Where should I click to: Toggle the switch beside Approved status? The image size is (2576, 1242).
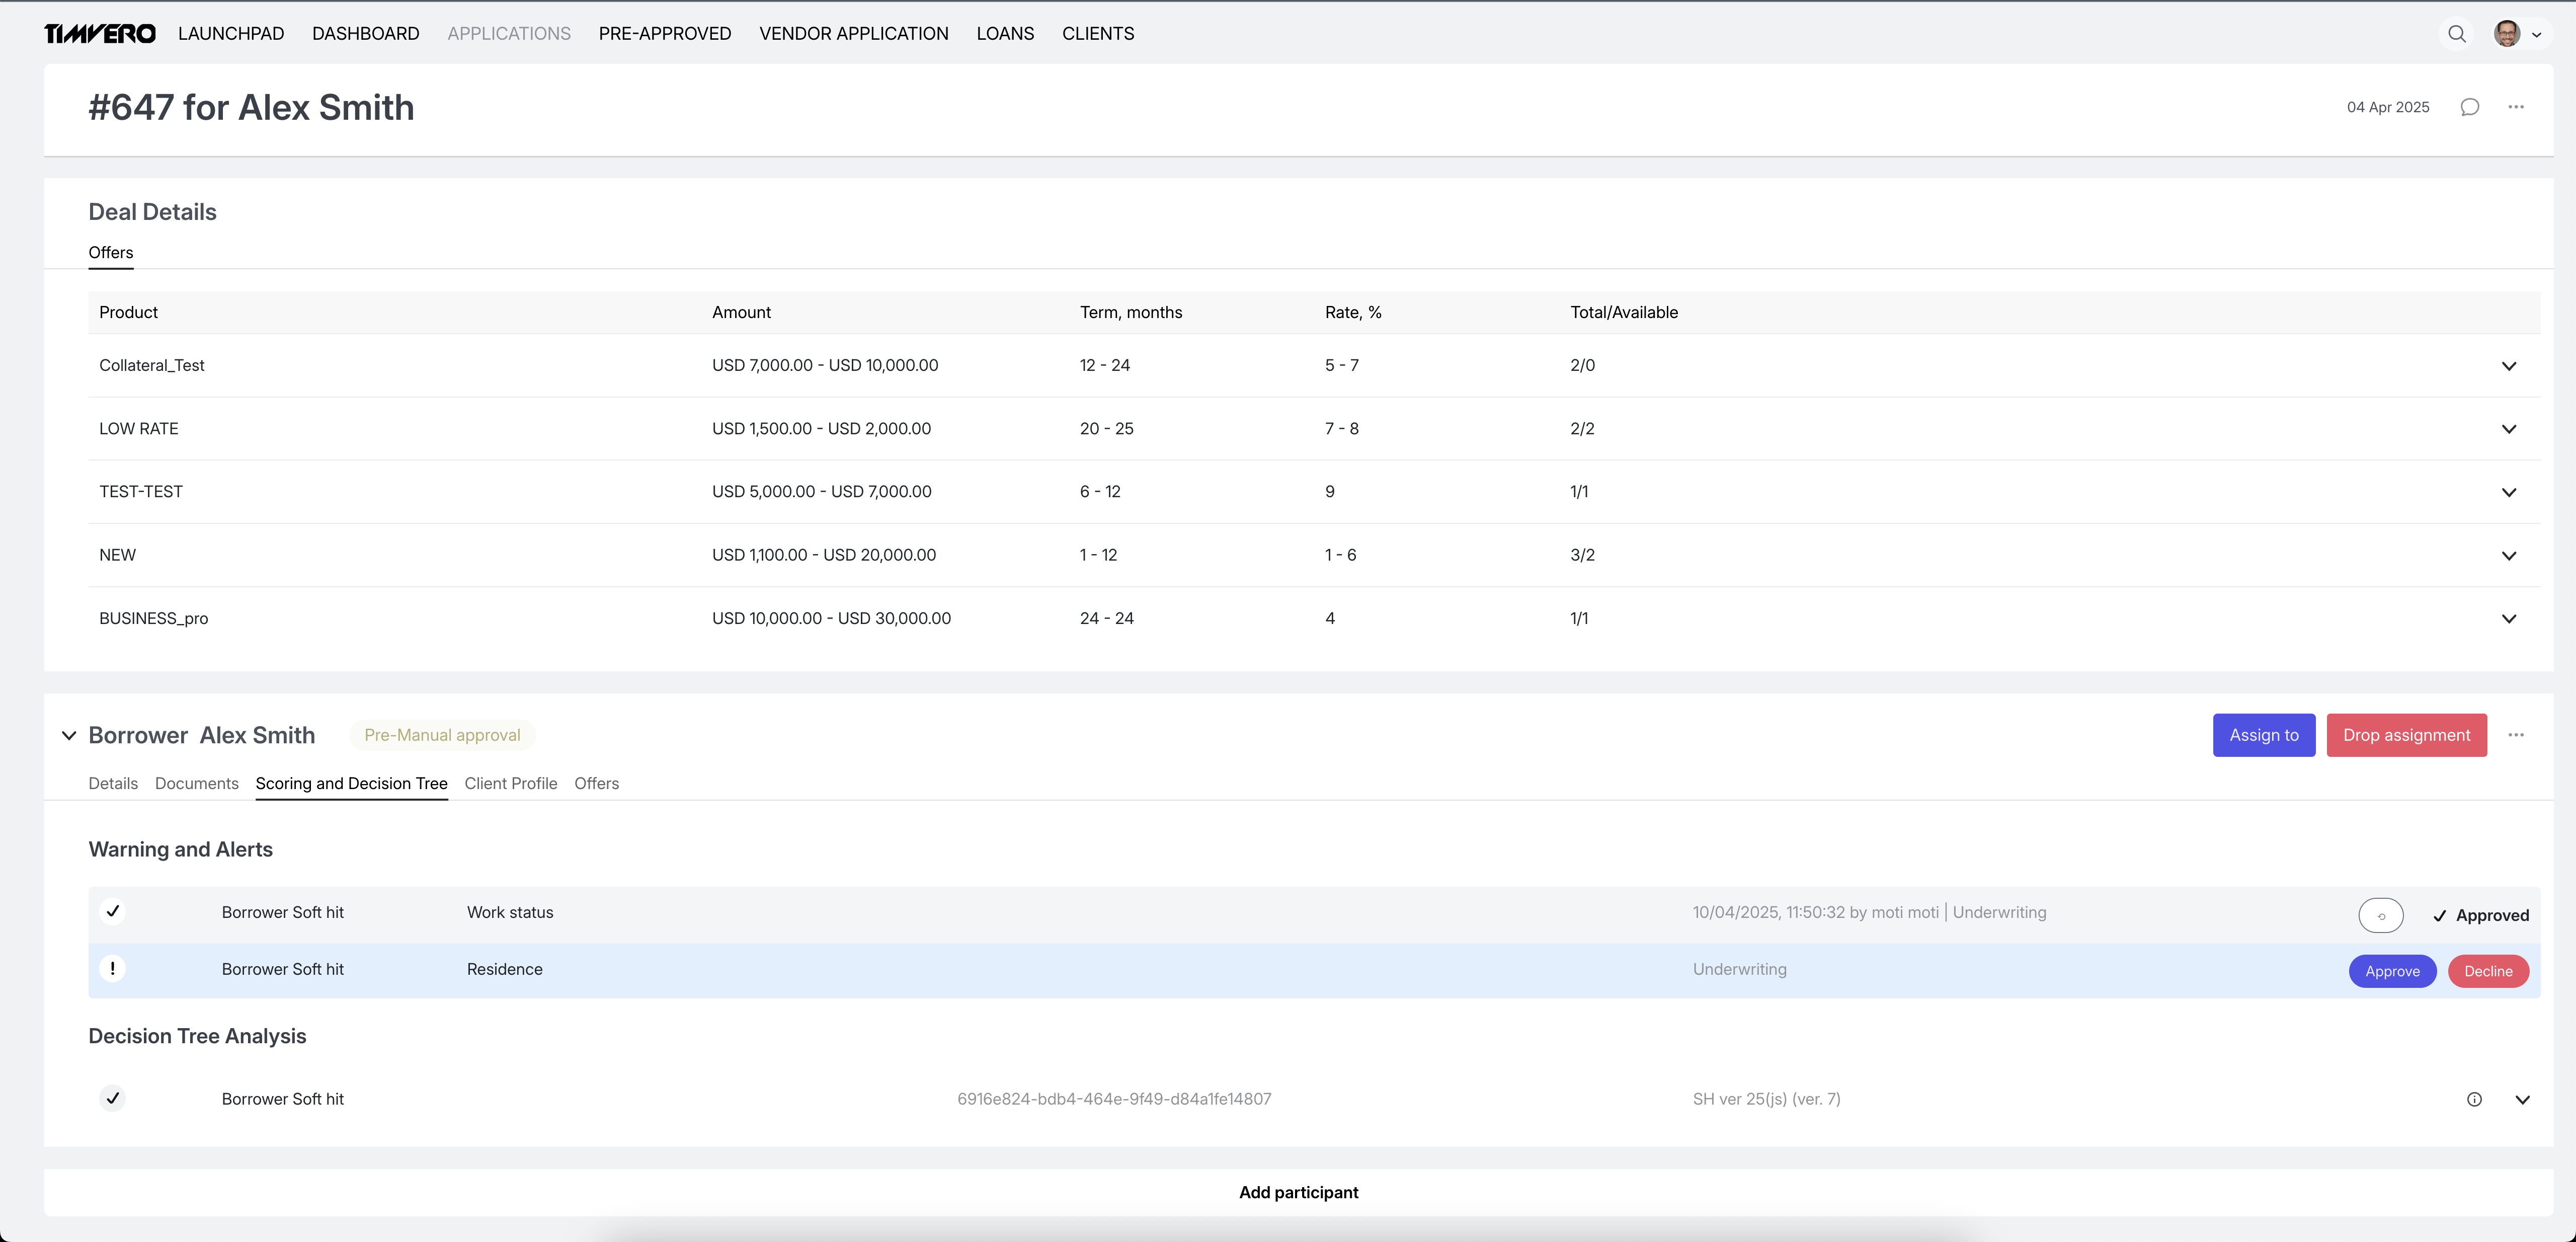click(2380, 915)
